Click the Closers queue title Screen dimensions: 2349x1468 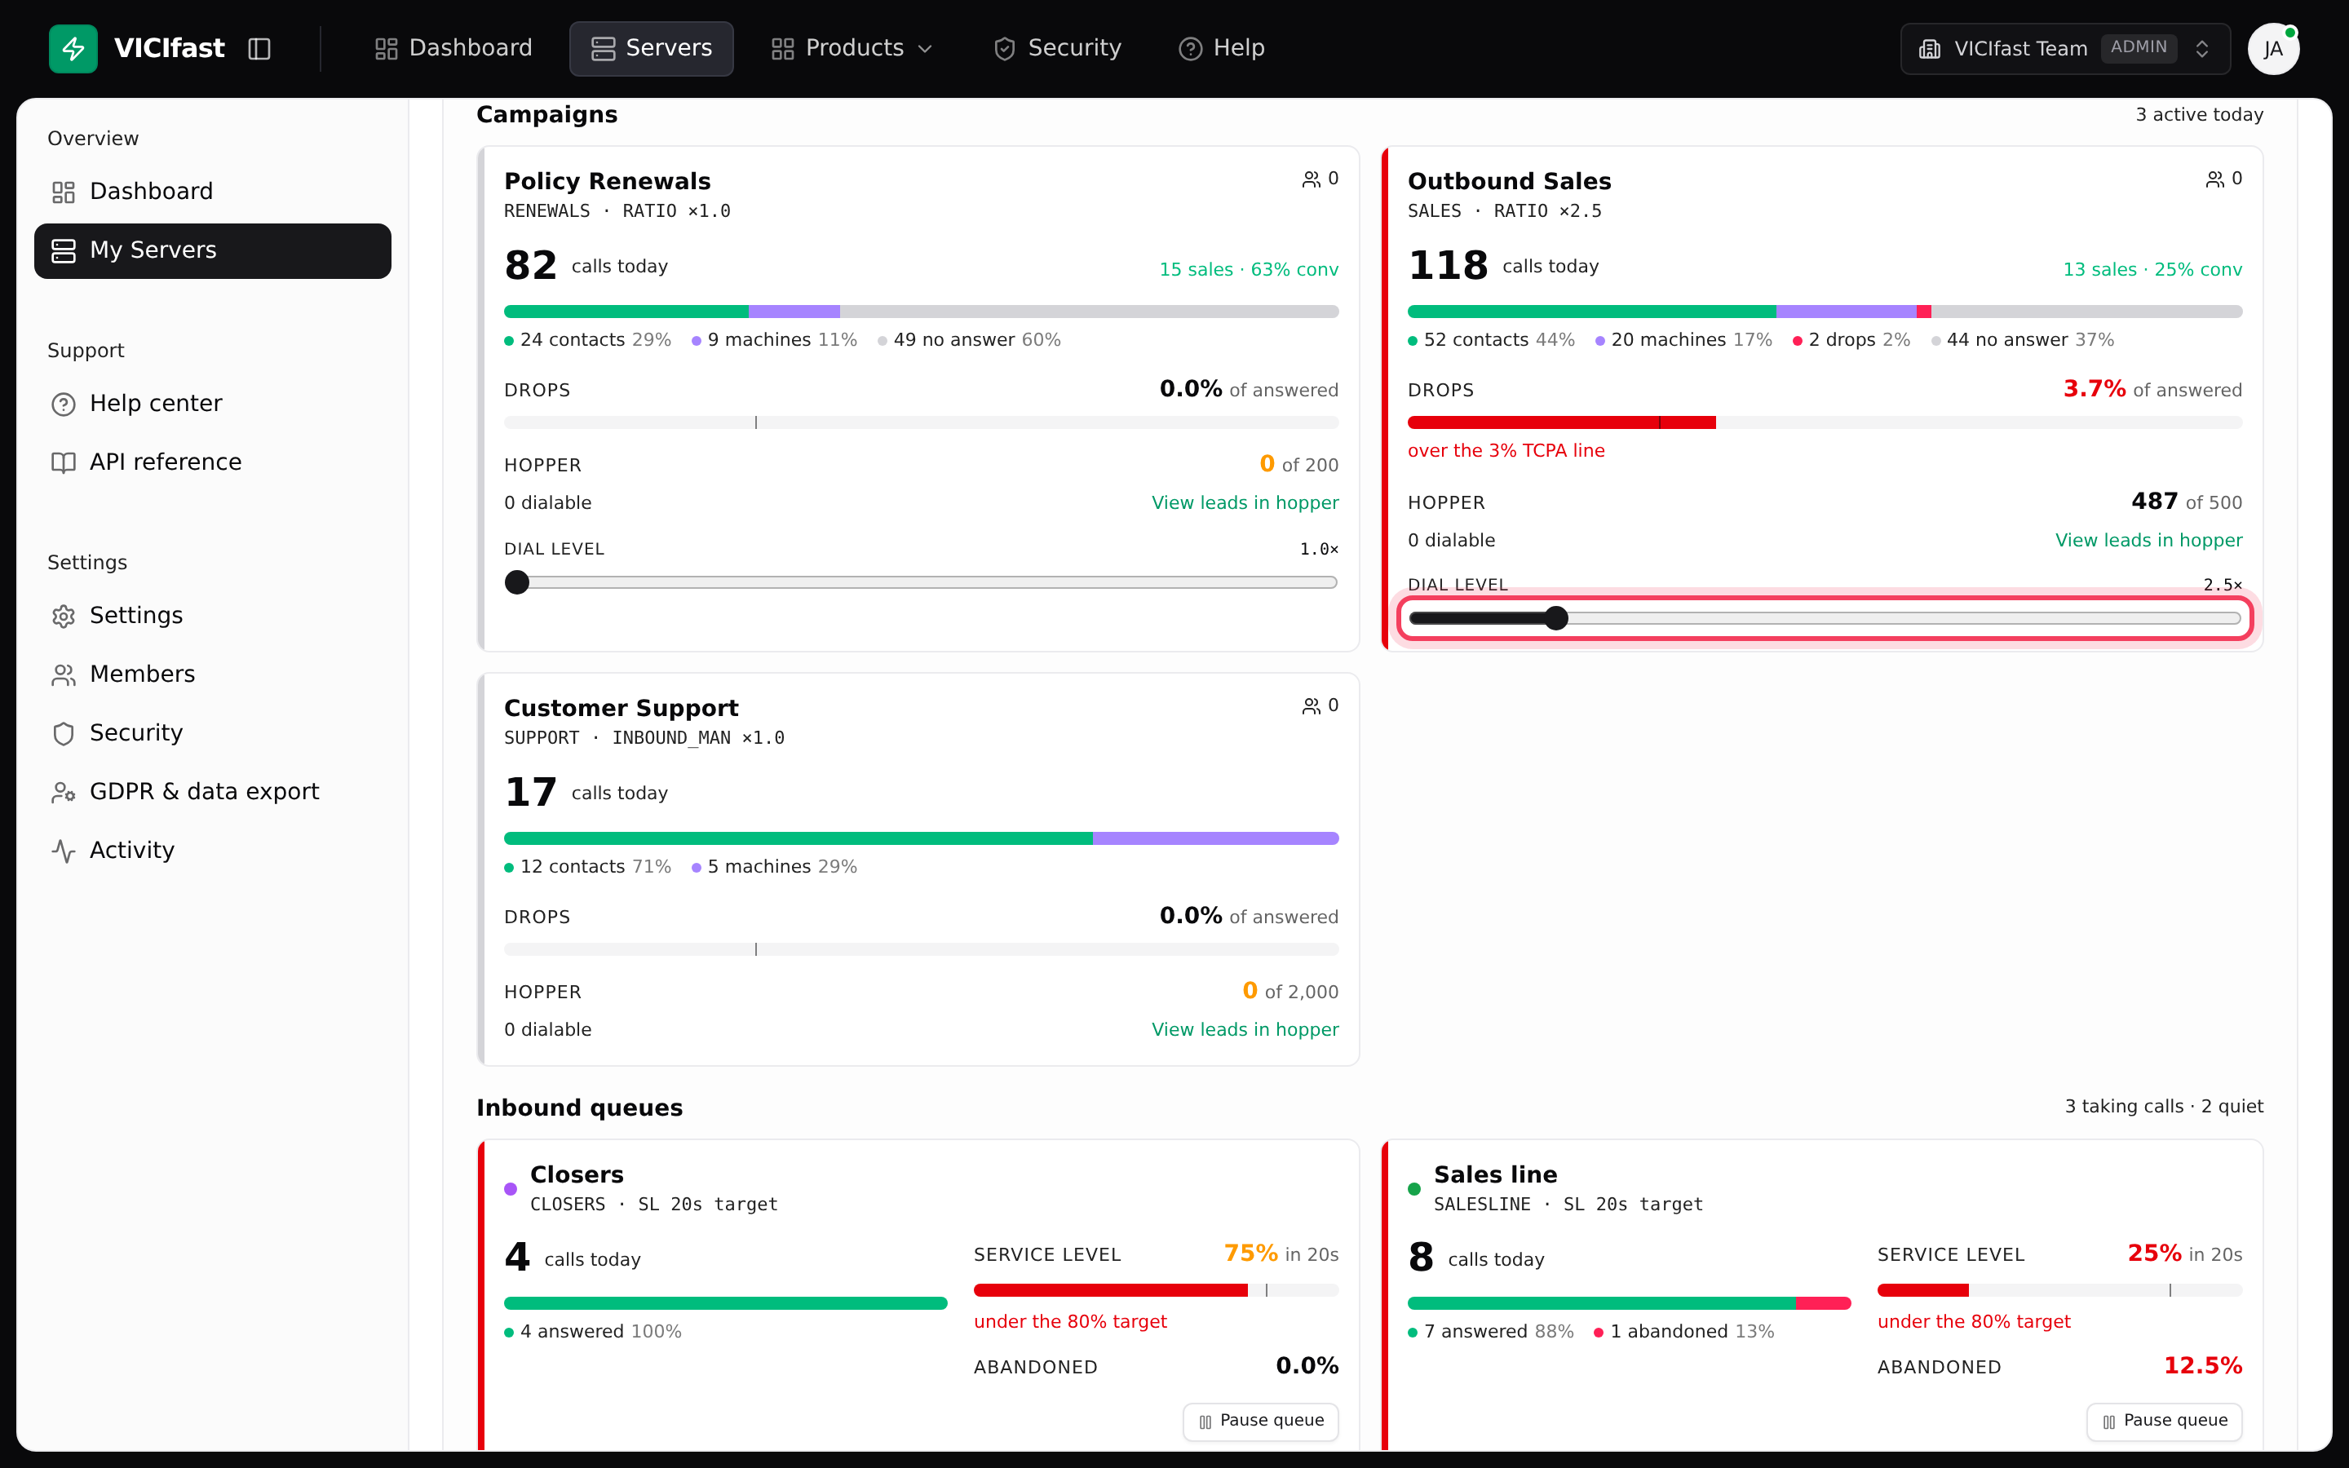[x=577, y=1174]
